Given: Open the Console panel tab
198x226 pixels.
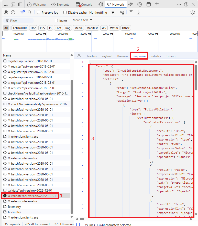Looking at the screenshot, I should coord(84,4).
